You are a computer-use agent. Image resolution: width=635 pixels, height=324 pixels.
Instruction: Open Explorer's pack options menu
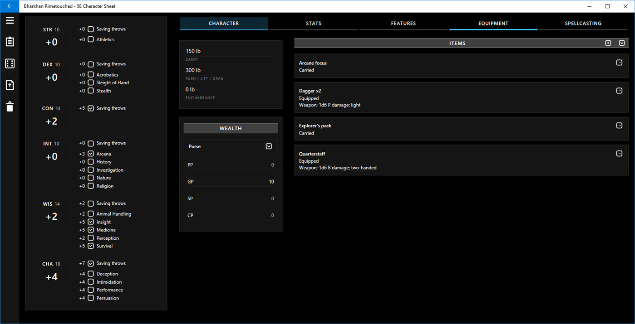click(x=619, y=126)
